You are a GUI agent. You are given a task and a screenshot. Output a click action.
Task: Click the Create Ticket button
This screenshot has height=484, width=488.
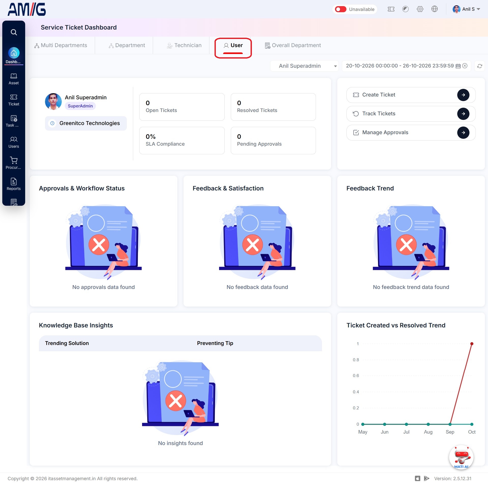coord(411,95)
